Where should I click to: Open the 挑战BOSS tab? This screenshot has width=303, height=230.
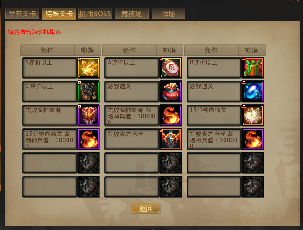(x=95, y=14)
